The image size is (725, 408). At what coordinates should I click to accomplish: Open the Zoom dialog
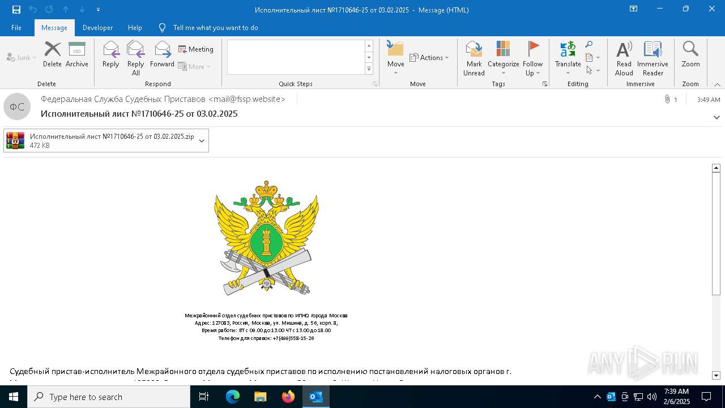[x=691, y=54]
